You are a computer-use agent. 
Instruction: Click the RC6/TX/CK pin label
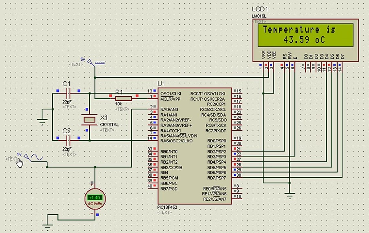[216, 126]
